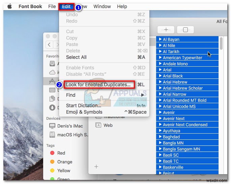231x184 pixels.
Task: Select the Avenir font row
Action: click(x=187, y=113)
